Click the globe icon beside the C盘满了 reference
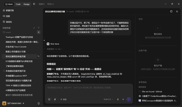The width and height of the screenshot is (182, 107). pyautogui.click(x=140, y=96)
